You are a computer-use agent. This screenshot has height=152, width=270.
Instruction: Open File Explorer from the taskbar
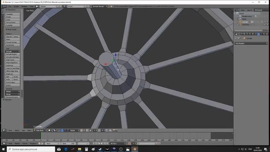(80, 149)
